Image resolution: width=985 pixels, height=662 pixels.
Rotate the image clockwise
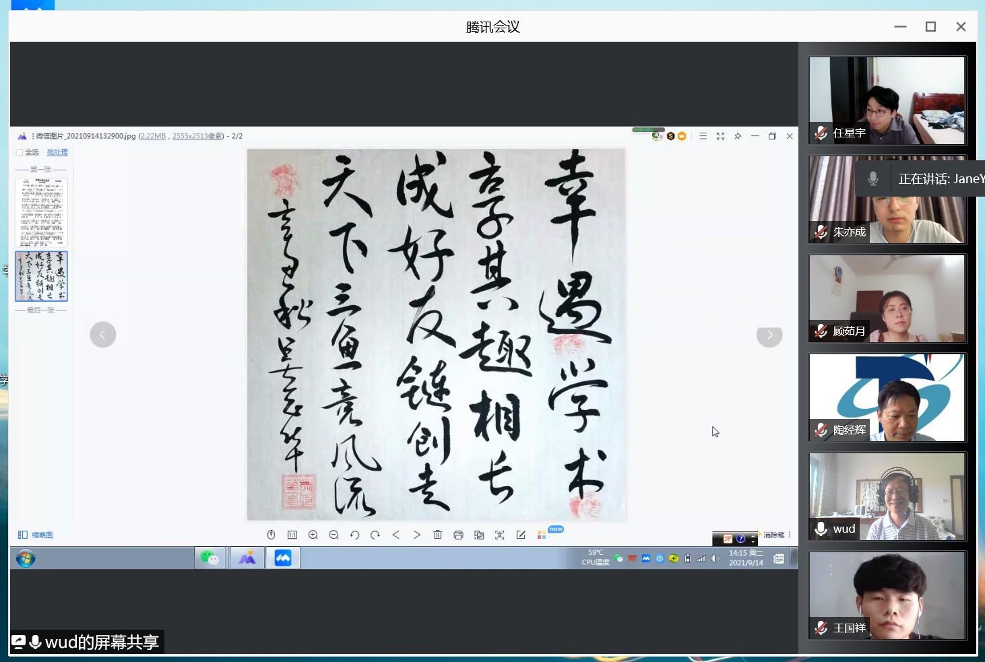tap(375, 535)
